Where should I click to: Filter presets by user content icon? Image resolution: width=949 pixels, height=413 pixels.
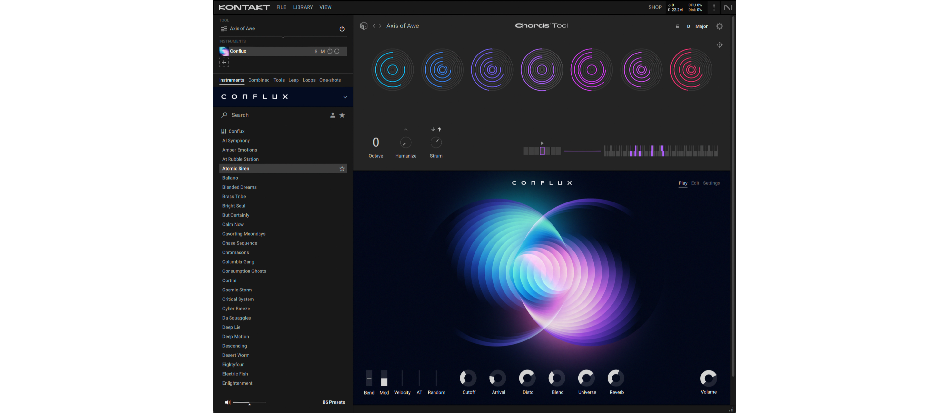(332, 115)
